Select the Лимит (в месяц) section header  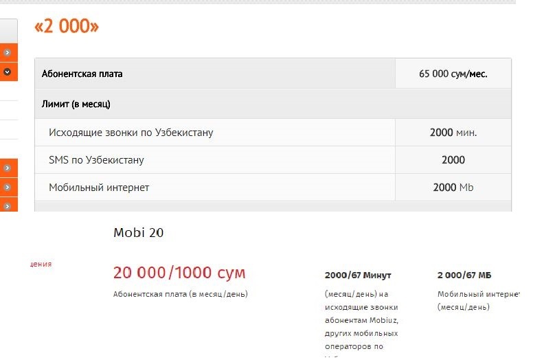pos(76,104)
